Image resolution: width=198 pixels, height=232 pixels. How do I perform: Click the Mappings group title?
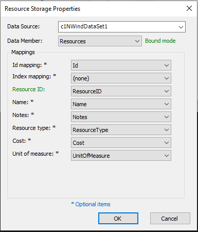point(23,52)
